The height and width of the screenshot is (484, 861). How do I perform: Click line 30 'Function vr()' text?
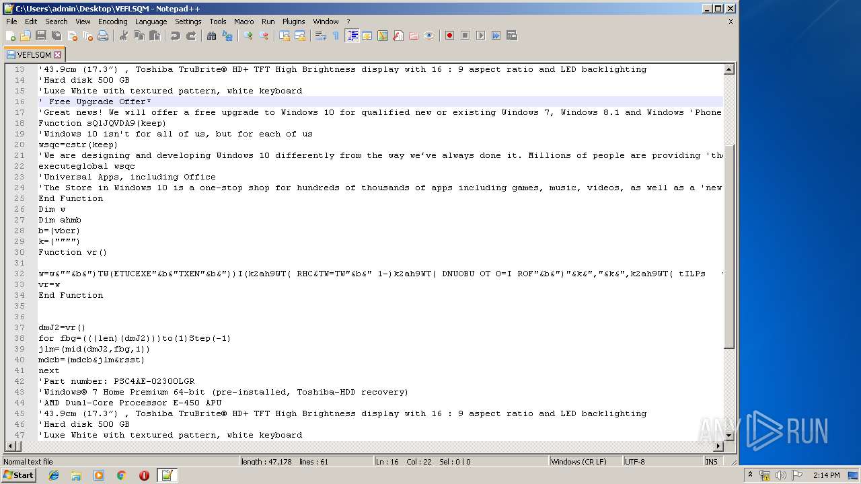click(x=73, y=252)
